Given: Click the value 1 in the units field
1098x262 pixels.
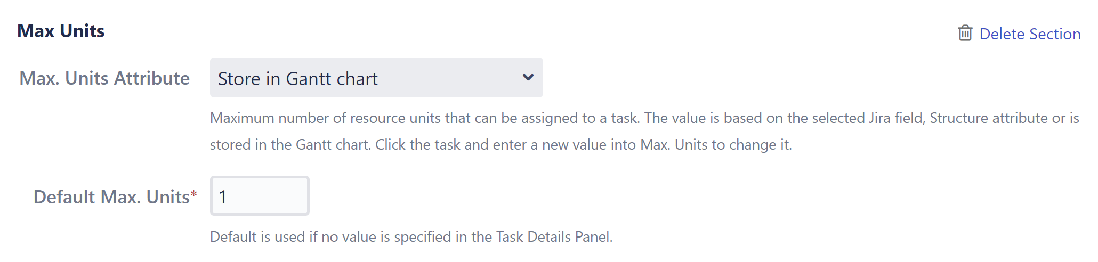Looking at the screenshot, I should (223, 197).
